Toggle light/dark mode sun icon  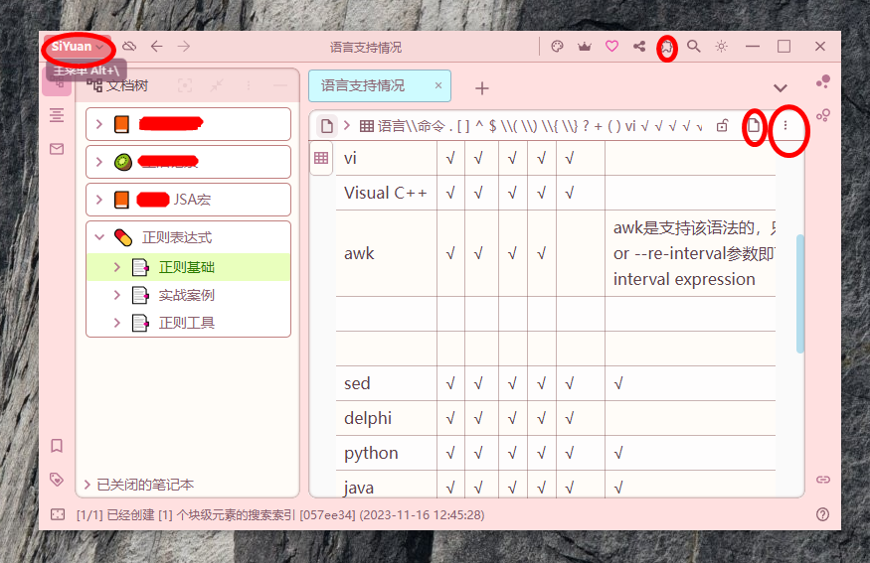(721, 47)
